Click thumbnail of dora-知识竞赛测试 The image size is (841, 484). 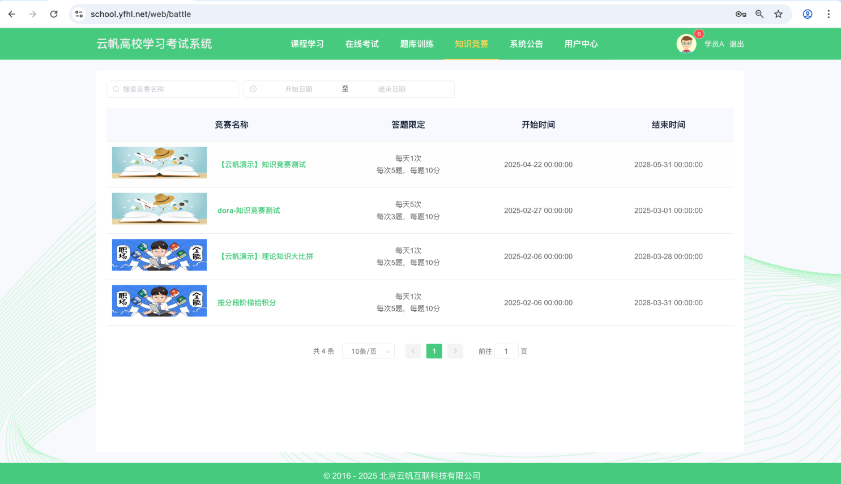tap(160, 208)
